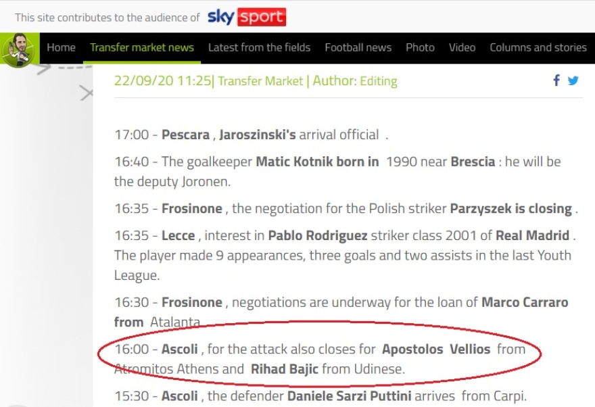Image resolution: width=595 pixels, height=407 pixels.
Task: Open the Video section
Action: 462,47
